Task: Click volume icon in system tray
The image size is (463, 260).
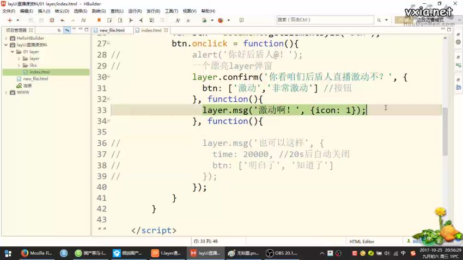Action: pos(387,253)
